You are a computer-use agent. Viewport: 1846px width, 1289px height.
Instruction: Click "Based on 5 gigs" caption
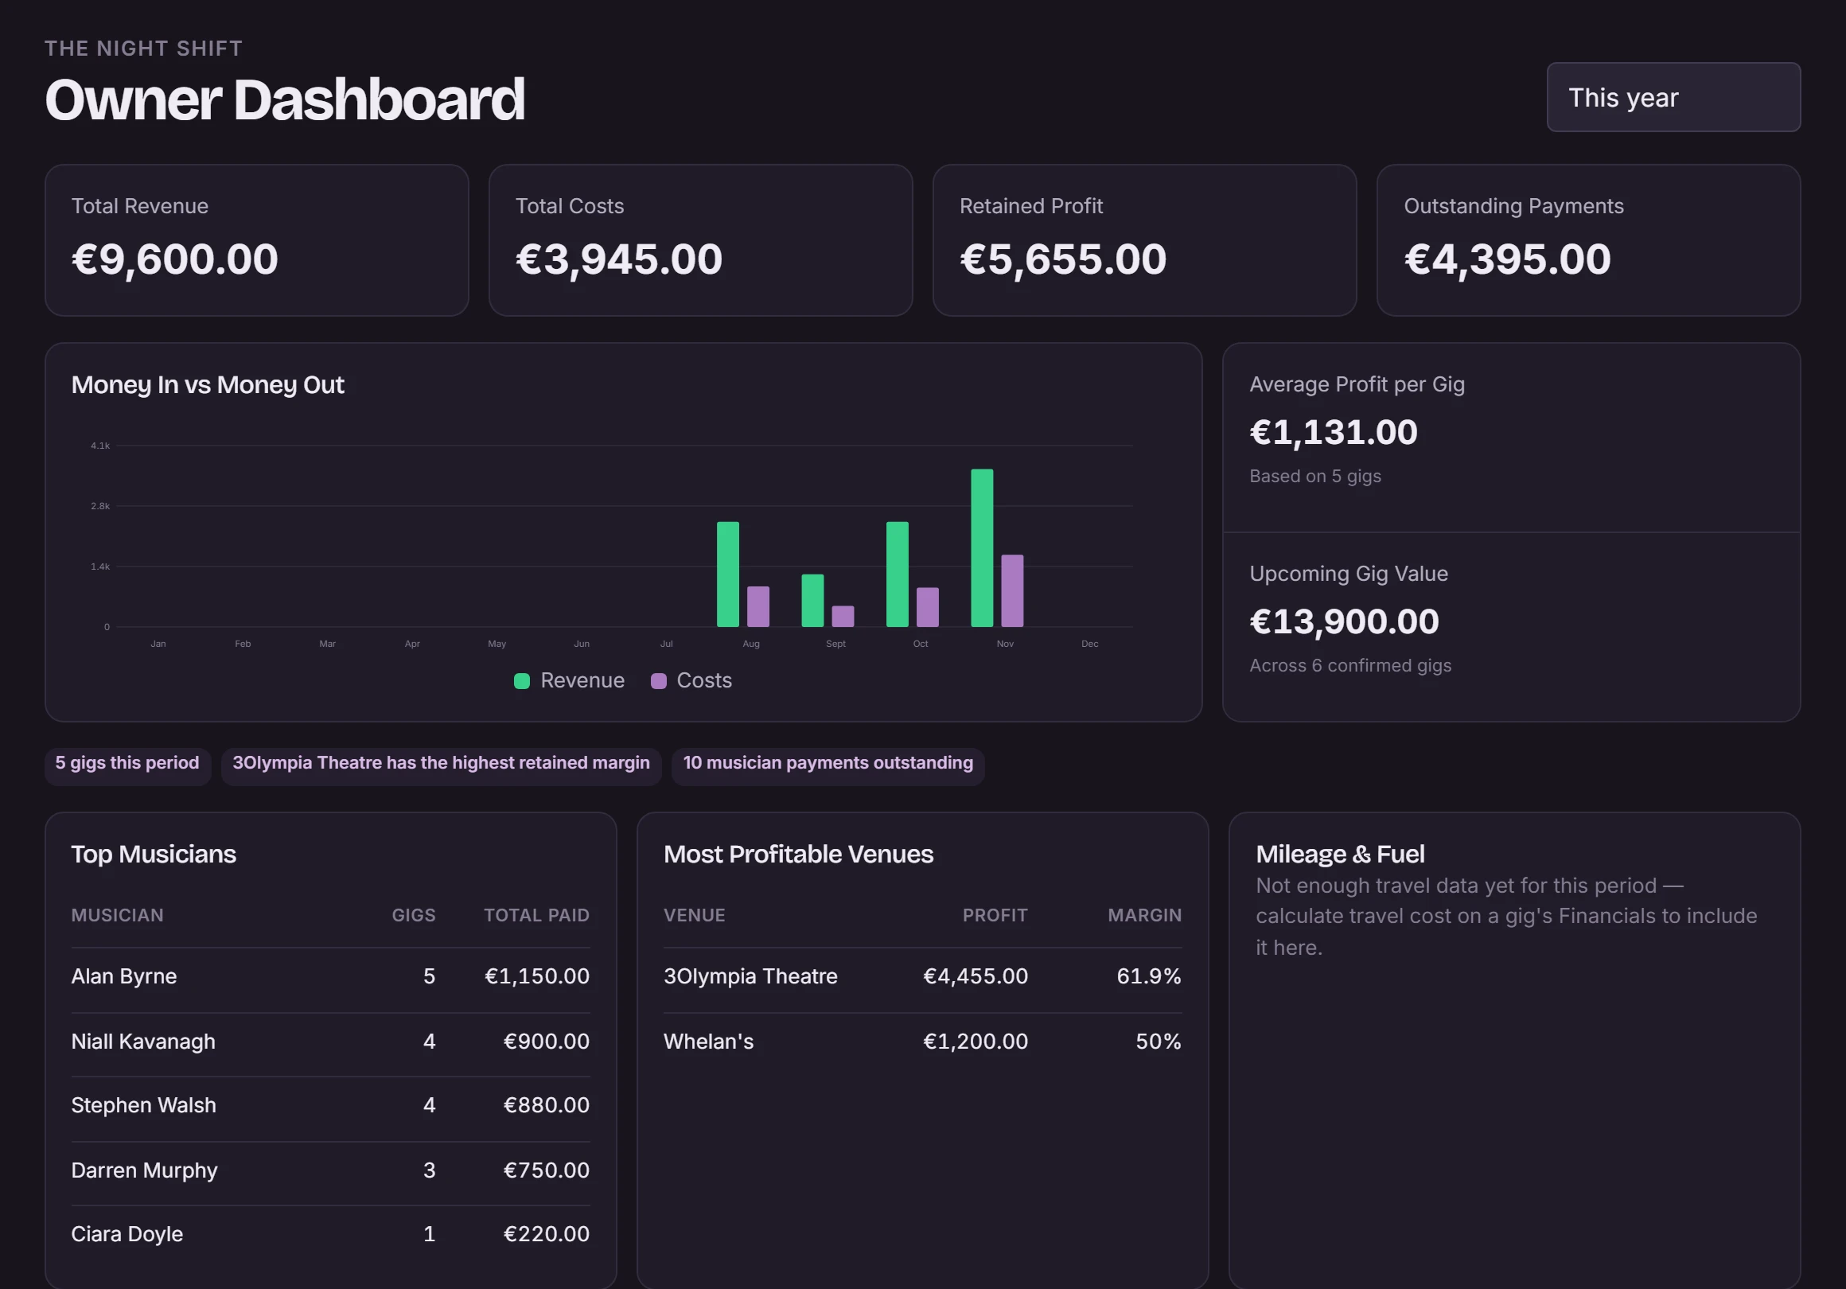click(1315, 477)
